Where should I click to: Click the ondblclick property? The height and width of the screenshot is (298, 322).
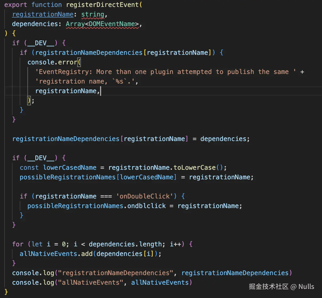click(x=147, y=206)
